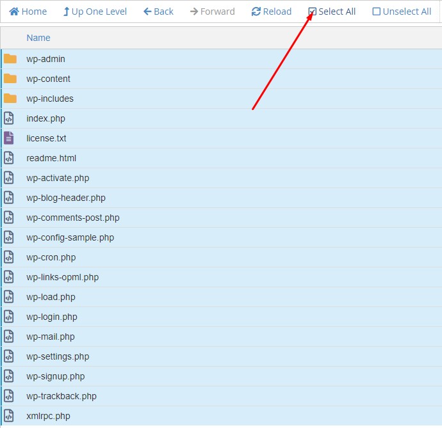Select the wp-config-sample.php file name

pos(70,237)
